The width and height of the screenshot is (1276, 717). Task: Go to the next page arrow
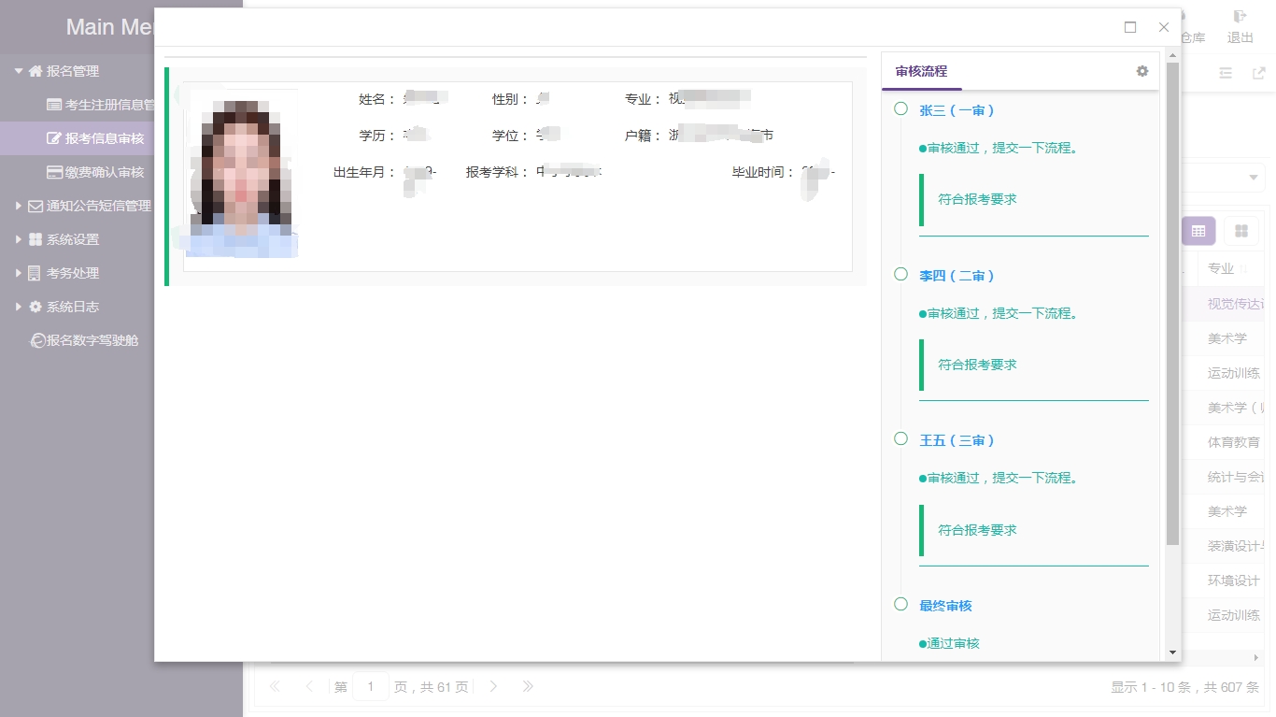[x=493, y=686]
